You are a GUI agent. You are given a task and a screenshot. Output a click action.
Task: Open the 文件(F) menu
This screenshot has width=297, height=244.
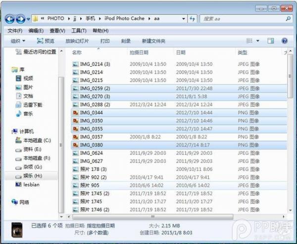[x=15, y=31]
